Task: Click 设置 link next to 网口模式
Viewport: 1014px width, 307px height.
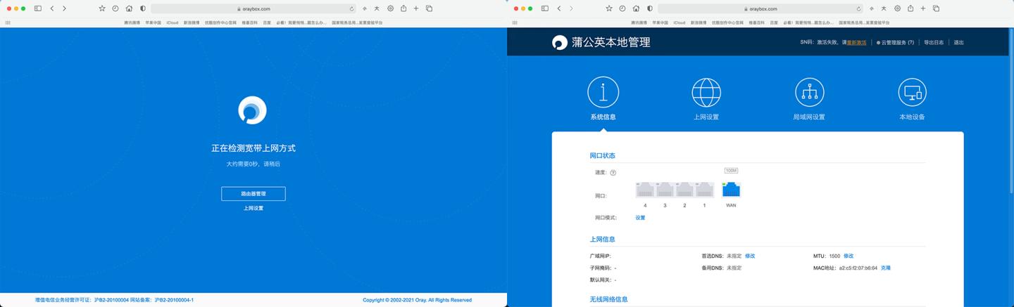Action: click(640, 218)
